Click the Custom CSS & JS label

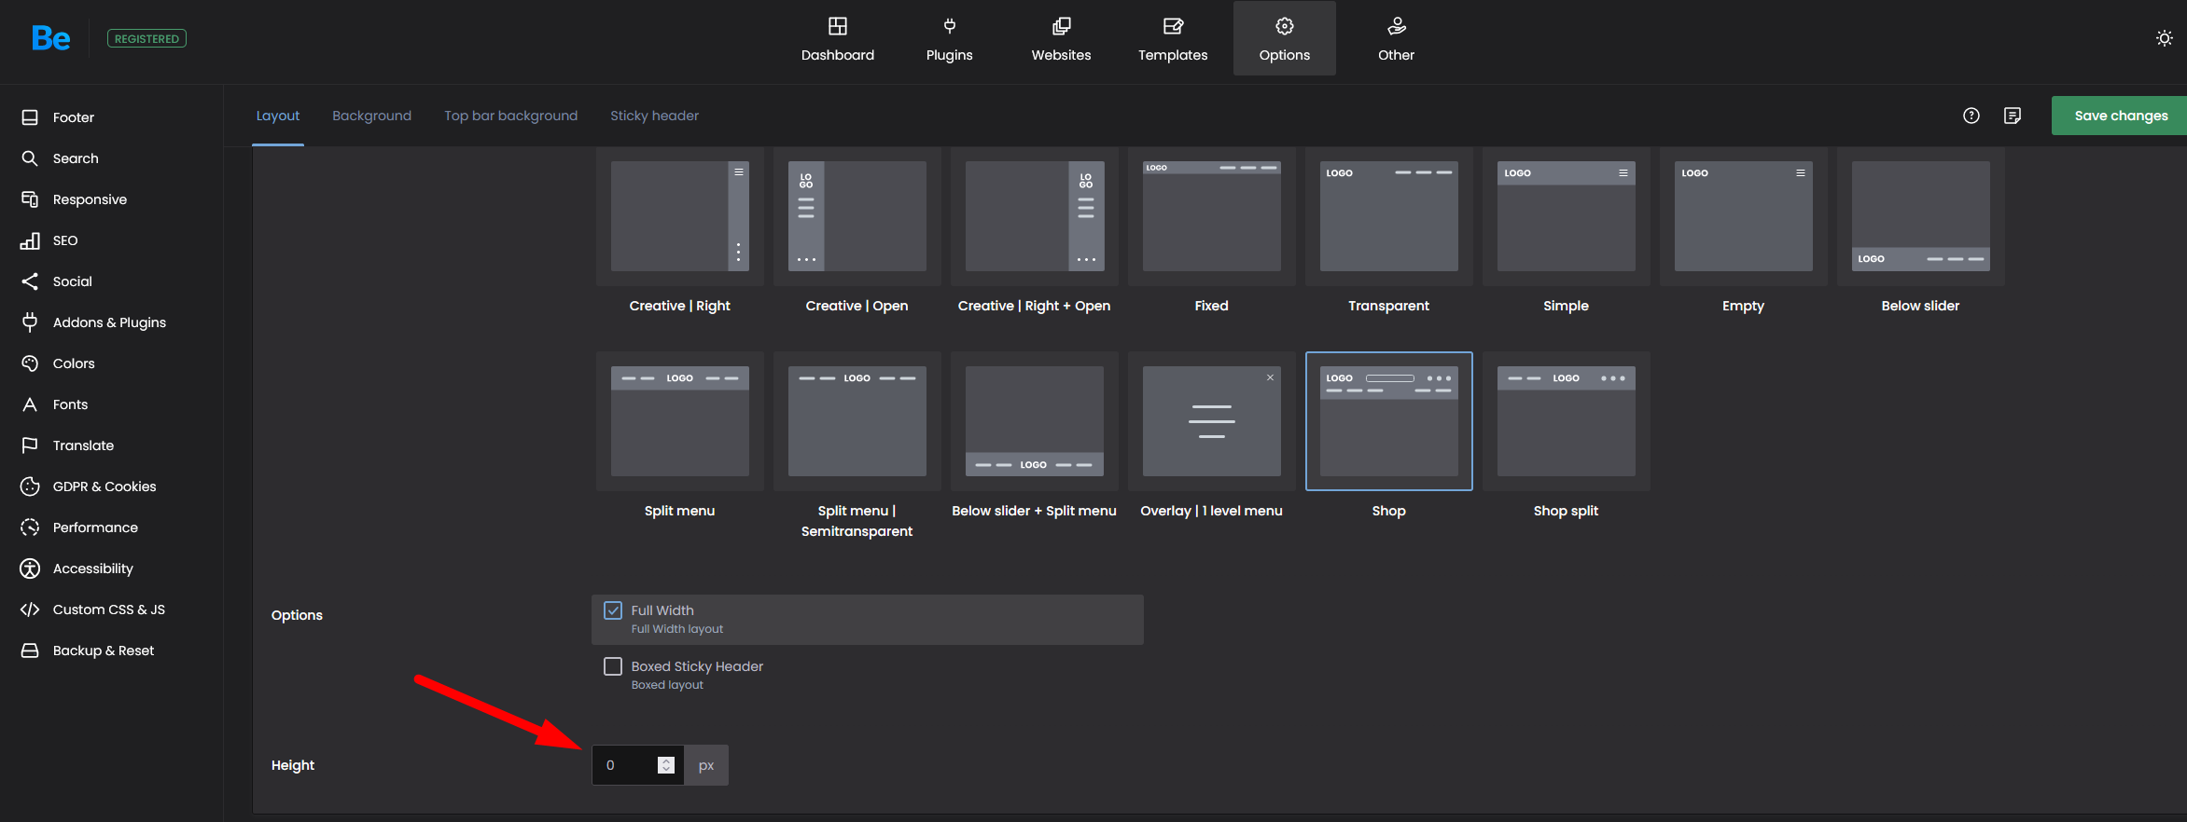pos(109,610)
